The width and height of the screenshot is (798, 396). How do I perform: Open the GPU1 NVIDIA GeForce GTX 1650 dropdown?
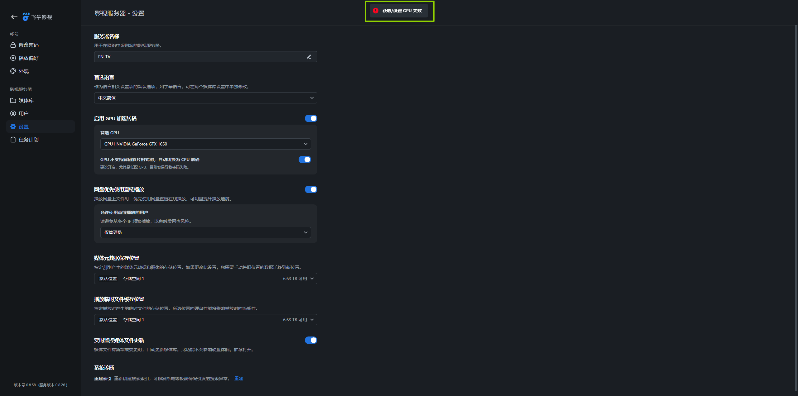[205, 144]
